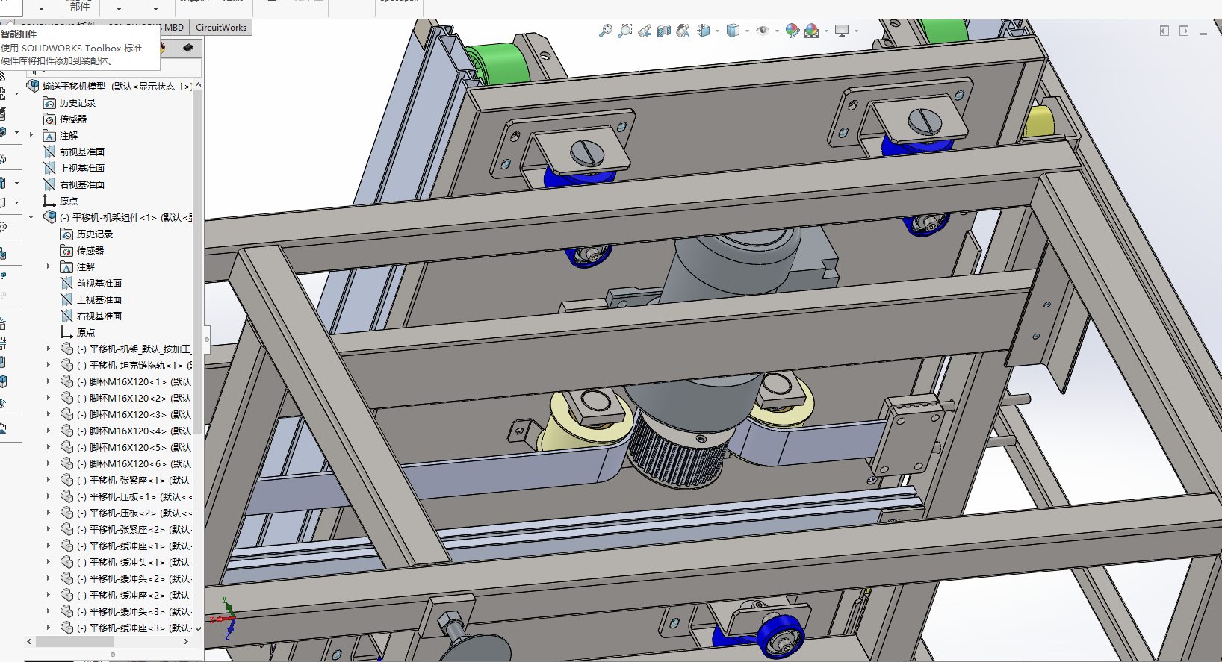
Task: Collapse the panel with the left arrow button
Action: (x=1164, y=31)
